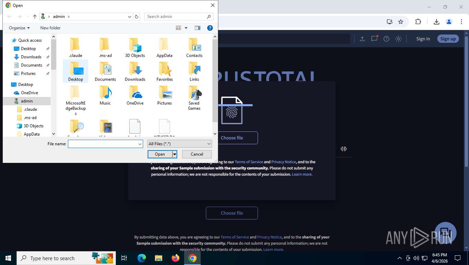Select Downloads under Quick access
The image size is (469, 265).
pyautogui.click(x=31, y=57)
